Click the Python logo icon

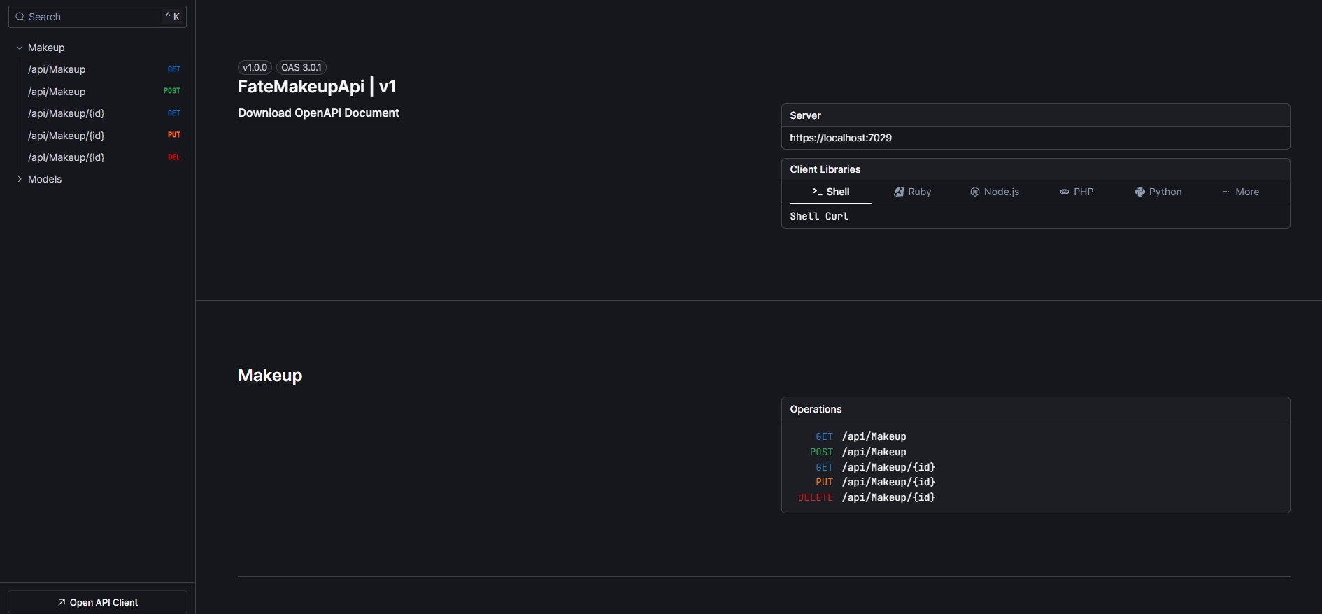[1139, 192]
